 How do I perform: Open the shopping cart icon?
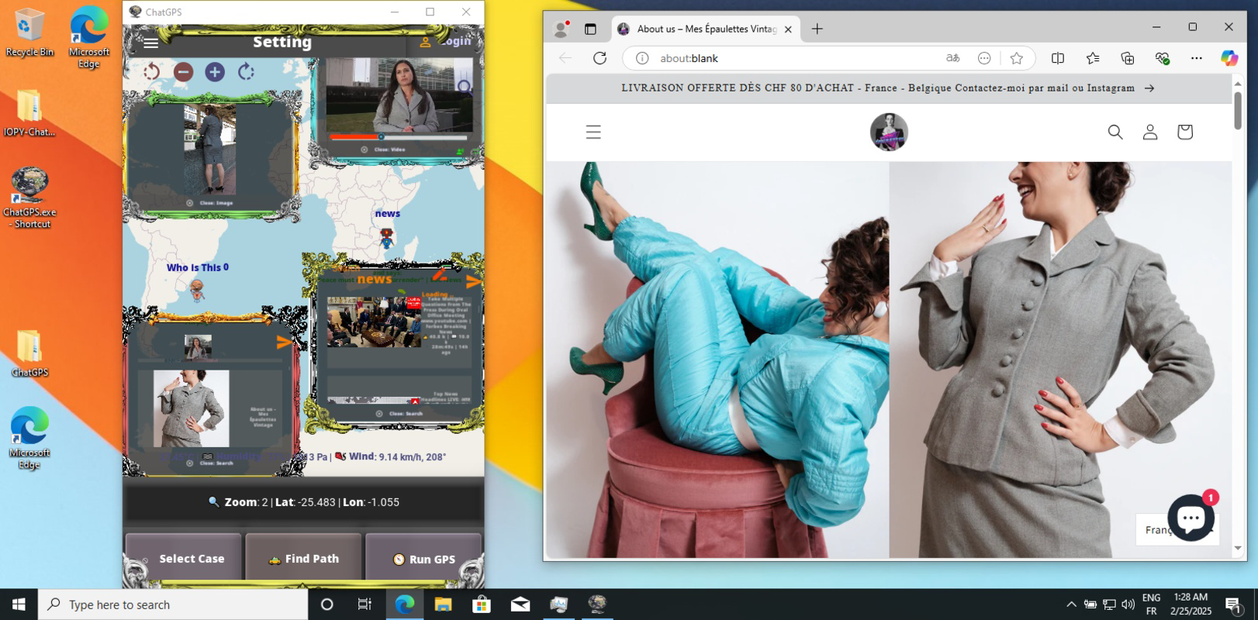[x=1184, y=132]
